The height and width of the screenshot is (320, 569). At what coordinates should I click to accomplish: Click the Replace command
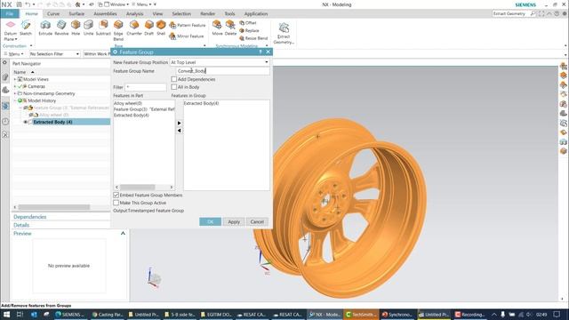coord(249,30)
